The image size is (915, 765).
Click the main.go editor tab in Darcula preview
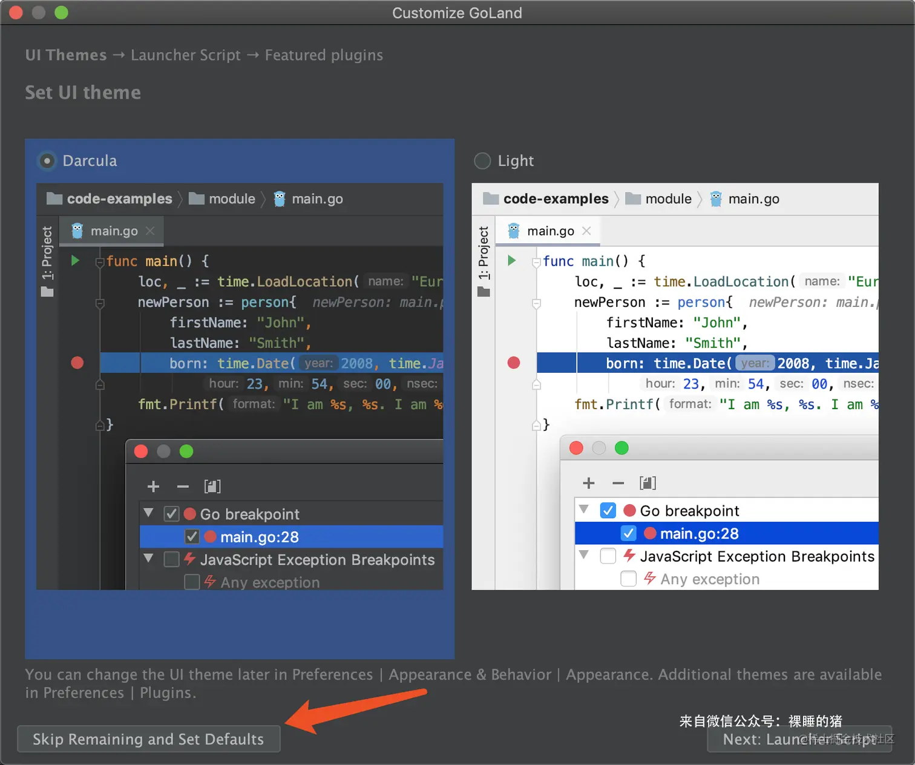pyautogui.click(x=111, y=231)
